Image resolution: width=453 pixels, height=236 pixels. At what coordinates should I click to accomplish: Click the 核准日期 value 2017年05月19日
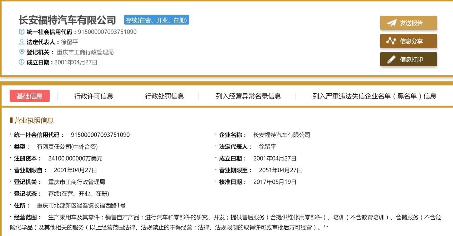(275, 182)
